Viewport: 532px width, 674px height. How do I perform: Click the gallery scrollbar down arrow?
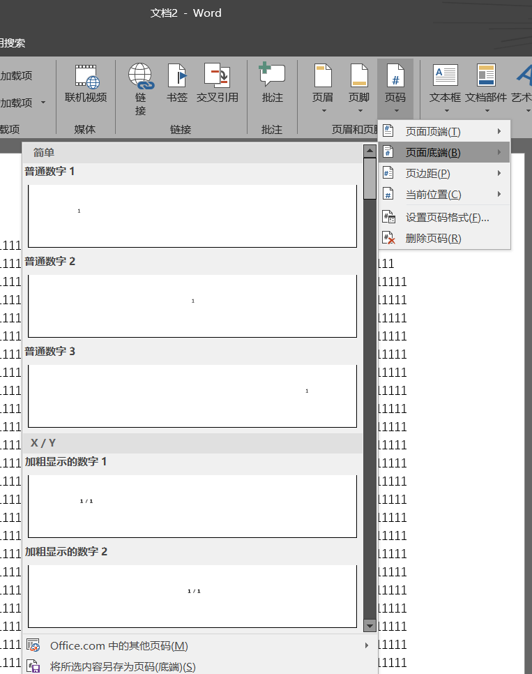[x=370, y=626]
